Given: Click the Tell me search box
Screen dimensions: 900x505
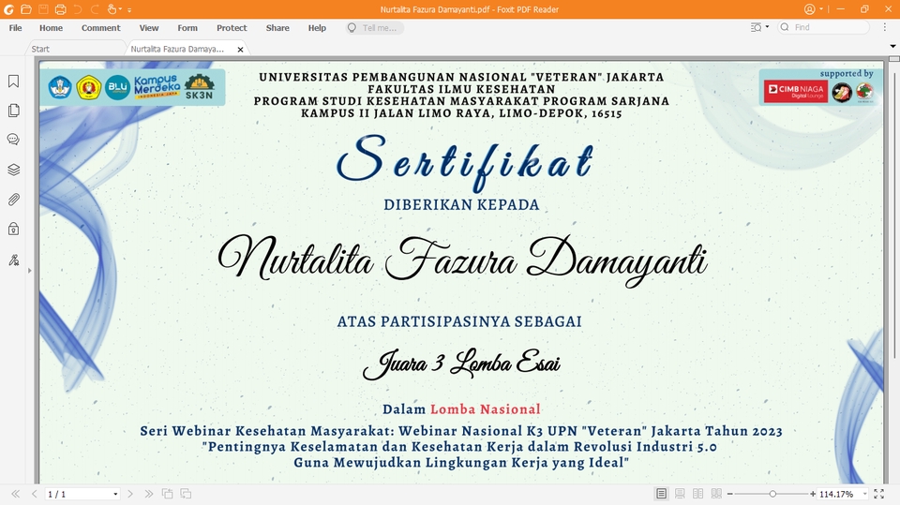Looking at the screenshot, I should pyautogui.click(x=375, y=27).
